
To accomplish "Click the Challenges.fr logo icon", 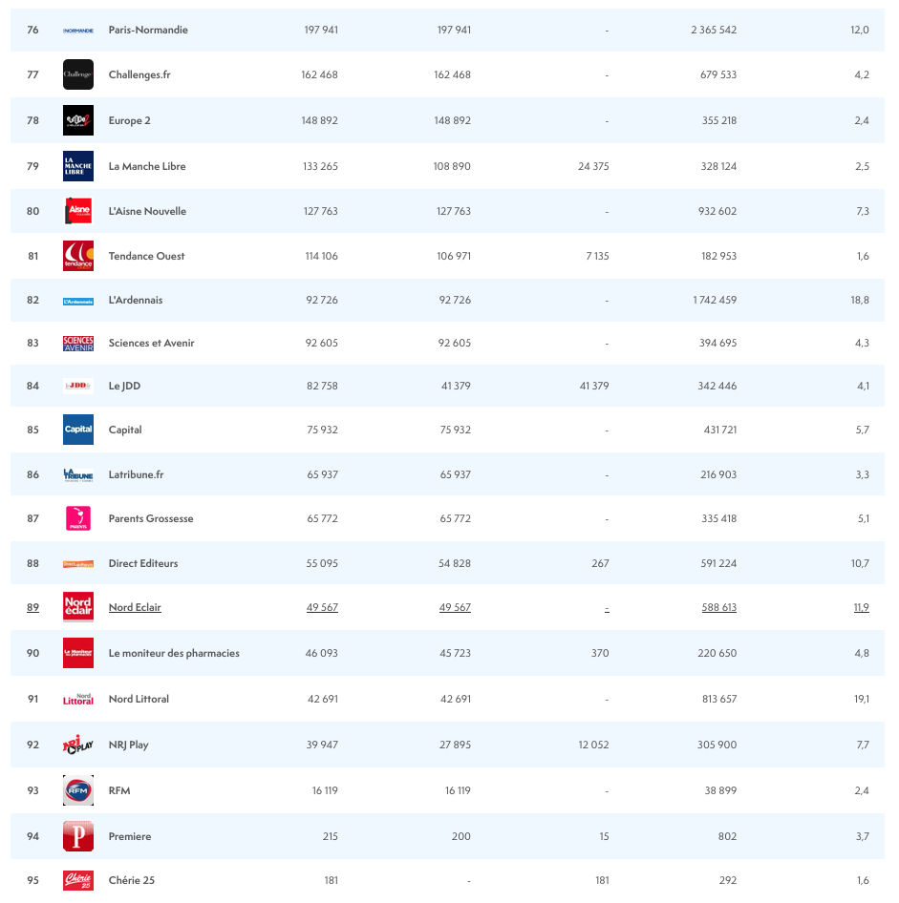I will (x=78, y=74).
